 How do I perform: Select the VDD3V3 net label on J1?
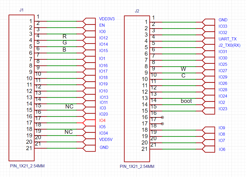pos(107,19)
